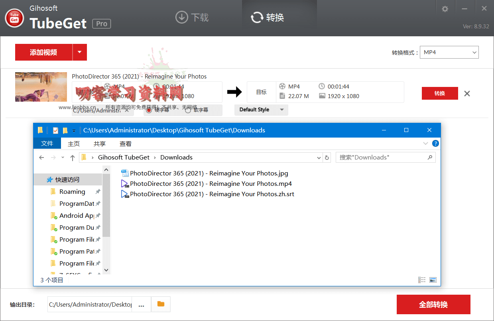Select the hard subtitle radio button
This screenshot has width=494, height=321.
click(x=149, y=110)
